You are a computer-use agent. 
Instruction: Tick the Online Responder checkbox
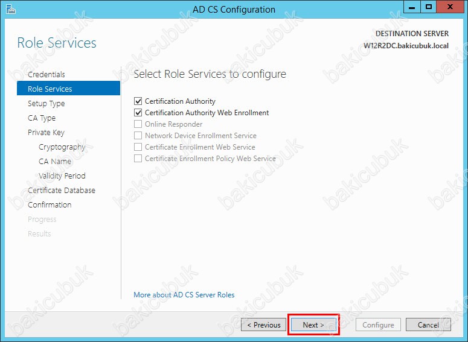138,124
